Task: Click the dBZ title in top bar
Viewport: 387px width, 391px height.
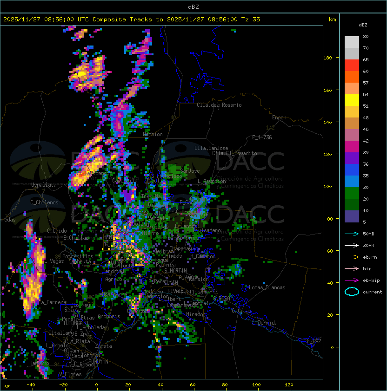Action: click(x=193, y=7)
